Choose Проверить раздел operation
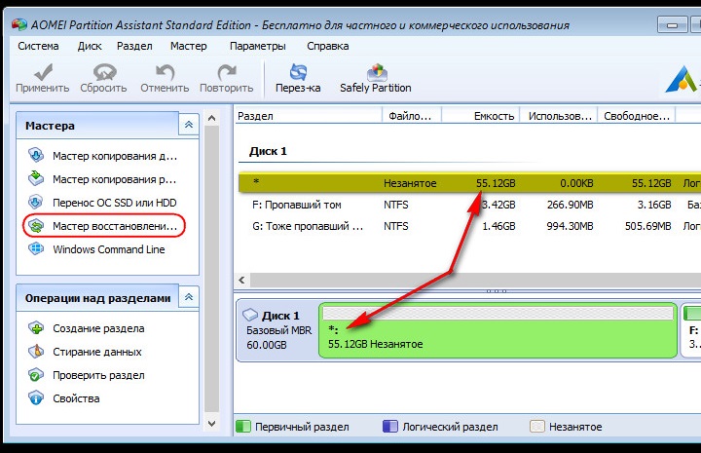The image size is (701, 453). [98, 375]
